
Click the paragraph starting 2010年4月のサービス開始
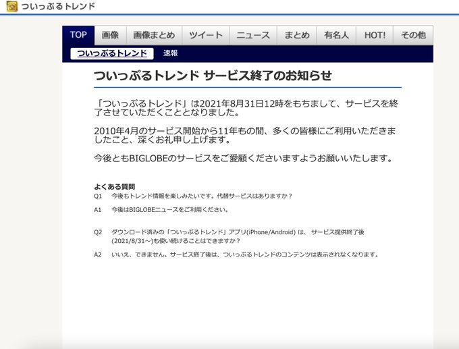click(x=245, y=135)
